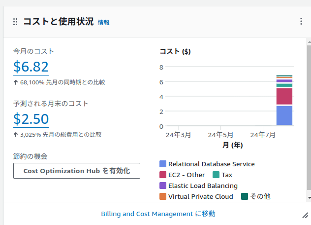Select Relational Database Service legend swatch

click(163, 164)
